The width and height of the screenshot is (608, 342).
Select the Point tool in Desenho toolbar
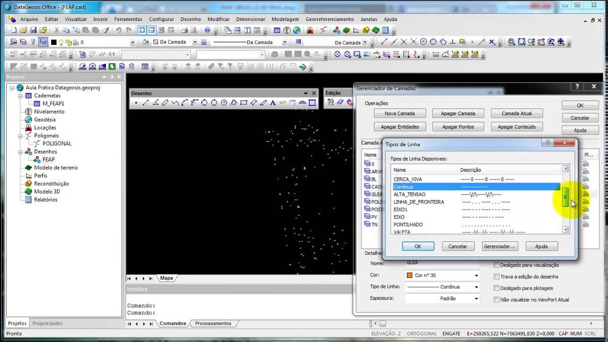coord(136,103)
